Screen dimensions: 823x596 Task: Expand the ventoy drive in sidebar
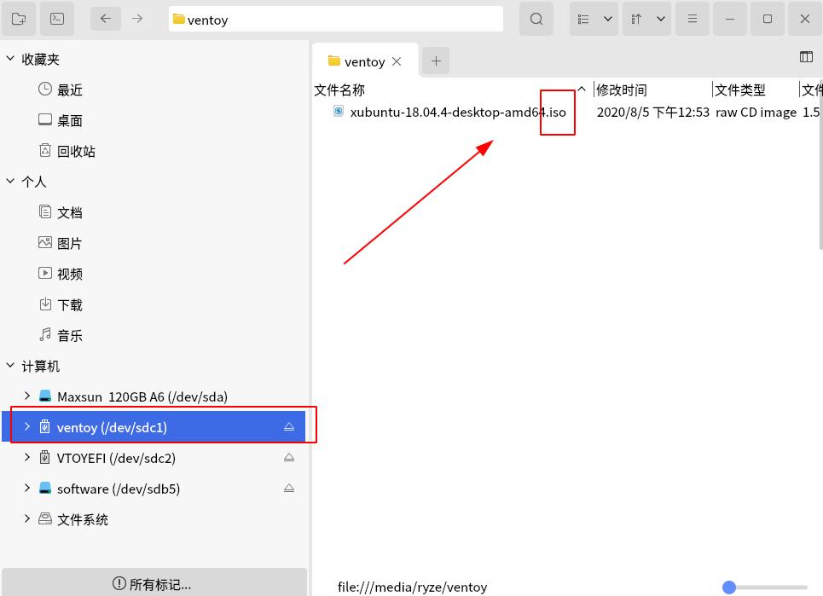coord(26,426)
